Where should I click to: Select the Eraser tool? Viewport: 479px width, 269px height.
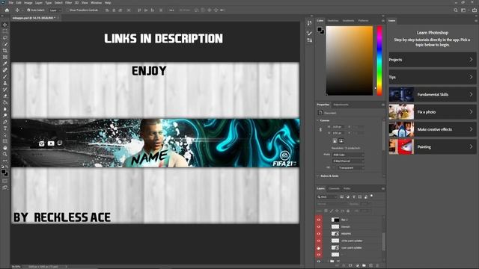(5, 96)
